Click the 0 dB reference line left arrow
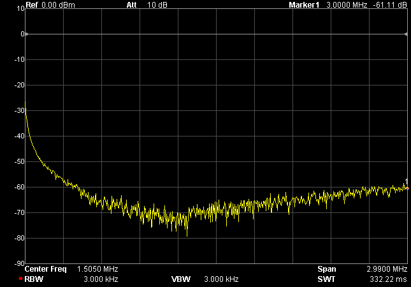Image resolution: width=411 pixels, height=287 pixels. click(x=27, y=34)
